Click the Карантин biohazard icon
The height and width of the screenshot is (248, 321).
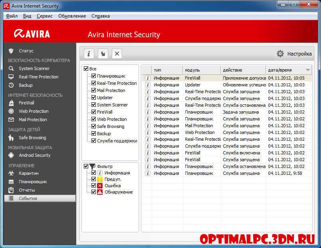click(11, 173)
